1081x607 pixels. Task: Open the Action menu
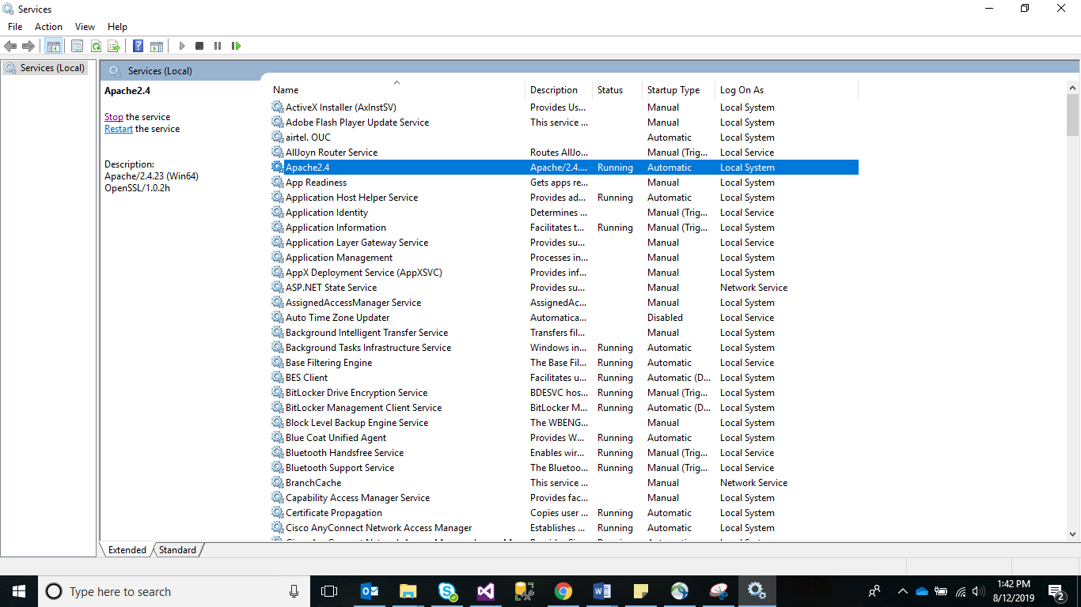[48, 27]
